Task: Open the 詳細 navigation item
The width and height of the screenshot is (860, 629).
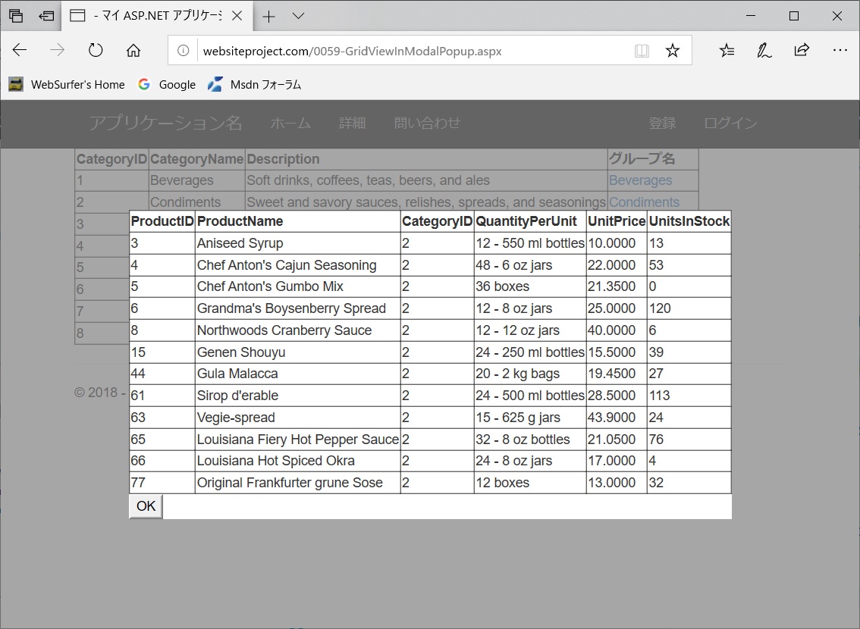Action: click(352, 123)
